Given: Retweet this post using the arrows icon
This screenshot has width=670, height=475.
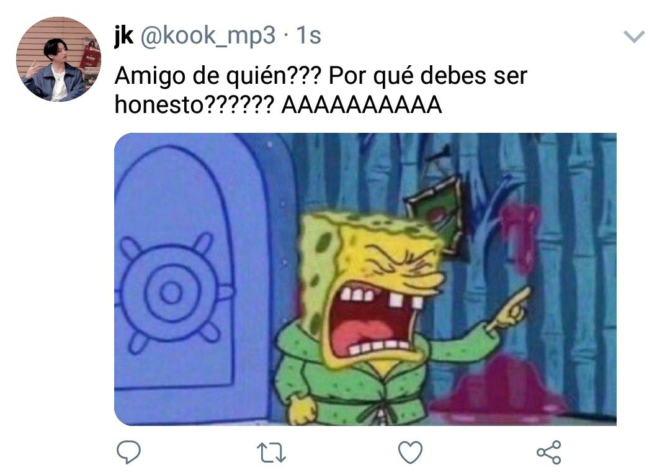Looking at the screenshot, I should [x=271, y=453].
